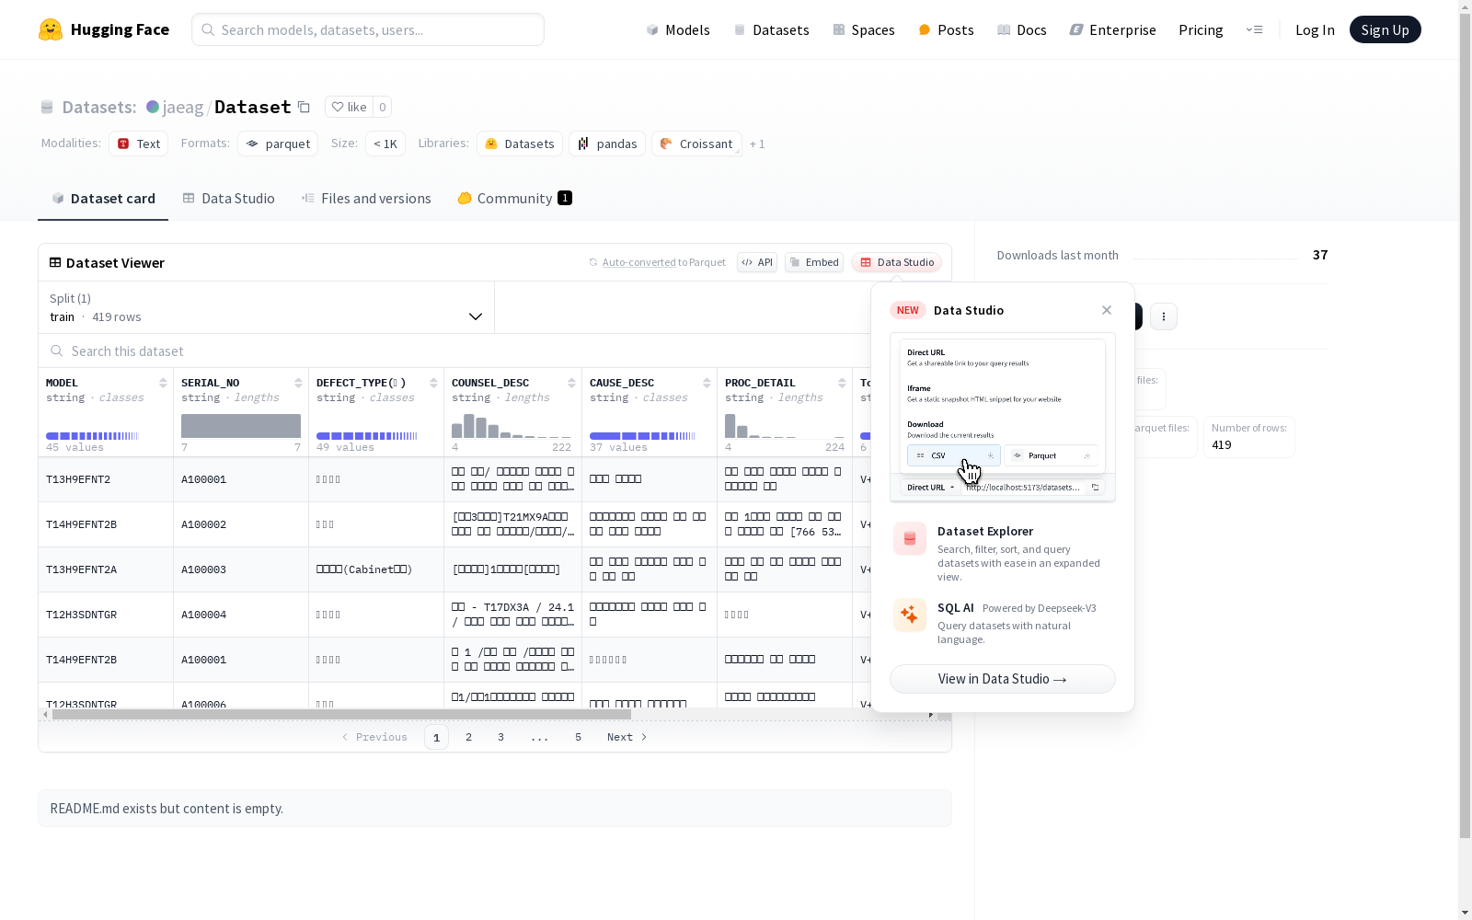1472x920 pixels.
Task: Open Docs in the top navigation
Action: point(1021,29)
